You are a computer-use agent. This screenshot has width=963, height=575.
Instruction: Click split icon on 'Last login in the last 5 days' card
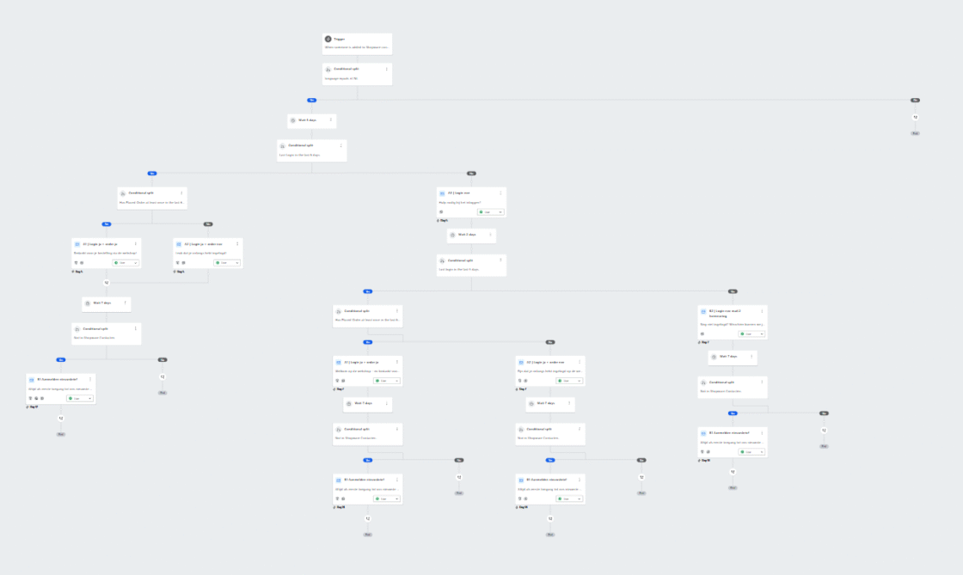(x=282, y=146)
